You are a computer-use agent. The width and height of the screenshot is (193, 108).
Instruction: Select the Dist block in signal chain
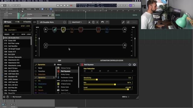[x=72, y=29]
